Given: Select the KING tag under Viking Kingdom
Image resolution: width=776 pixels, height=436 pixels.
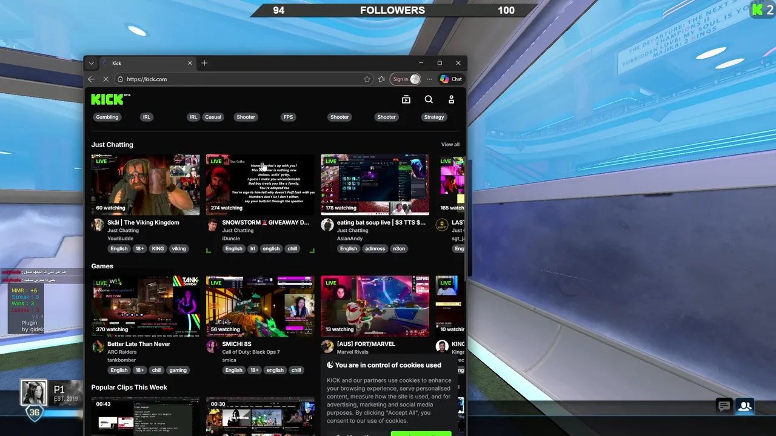Looking at the screenshot, I should click(158, 248).
